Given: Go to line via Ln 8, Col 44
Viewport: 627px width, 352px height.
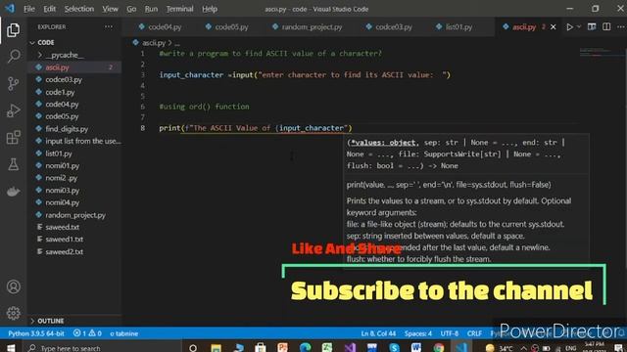Looking at the screenshot, I should click(x=378, y=333).
